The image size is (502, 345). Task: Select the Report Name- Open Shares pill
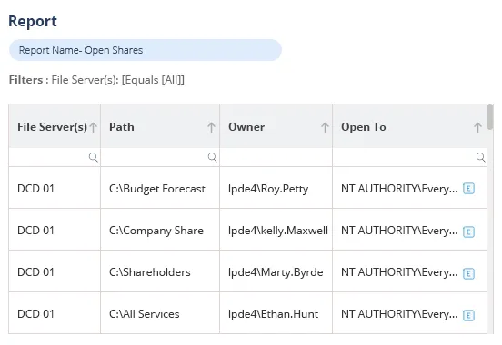[x=146, y=50]
